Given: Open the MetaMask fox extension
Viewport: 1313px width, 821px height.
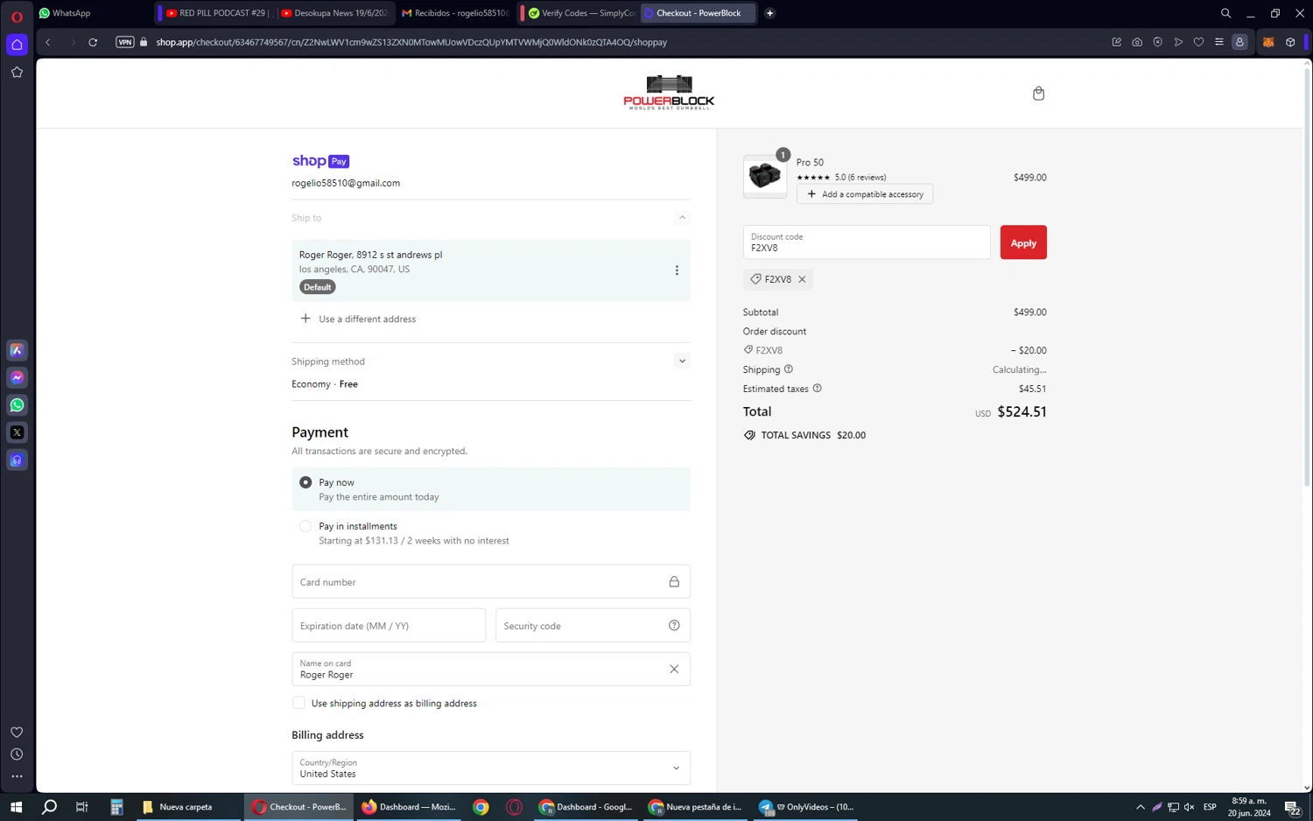Looking at the screenshot, I should tap(1268, 42).
